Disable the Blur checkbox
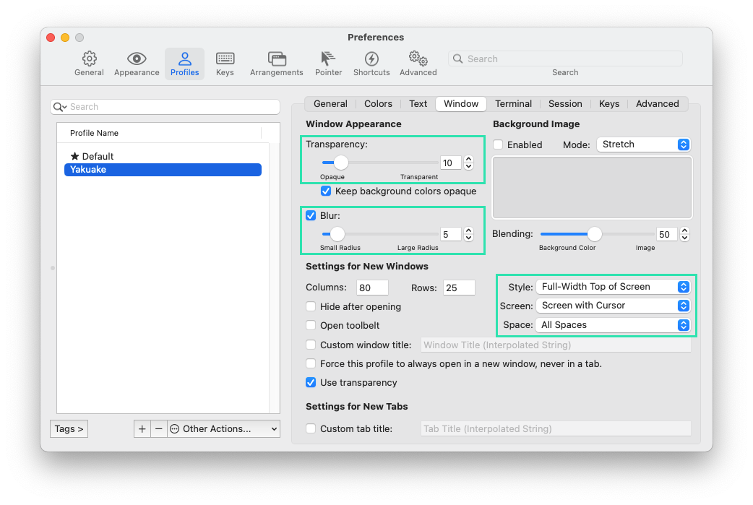Screen dimensions: 753x505 (311, 215)
